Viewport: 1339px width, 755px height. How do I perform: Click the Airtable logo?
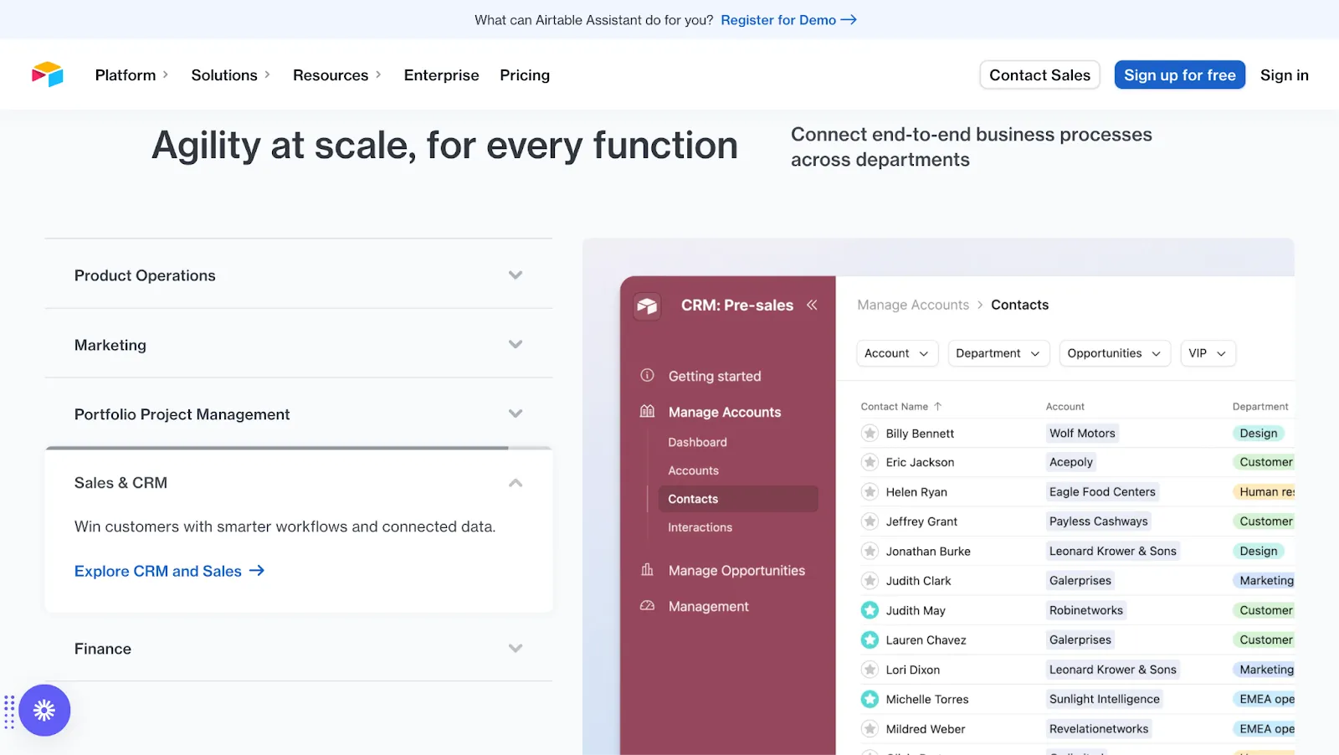[48, 74]
